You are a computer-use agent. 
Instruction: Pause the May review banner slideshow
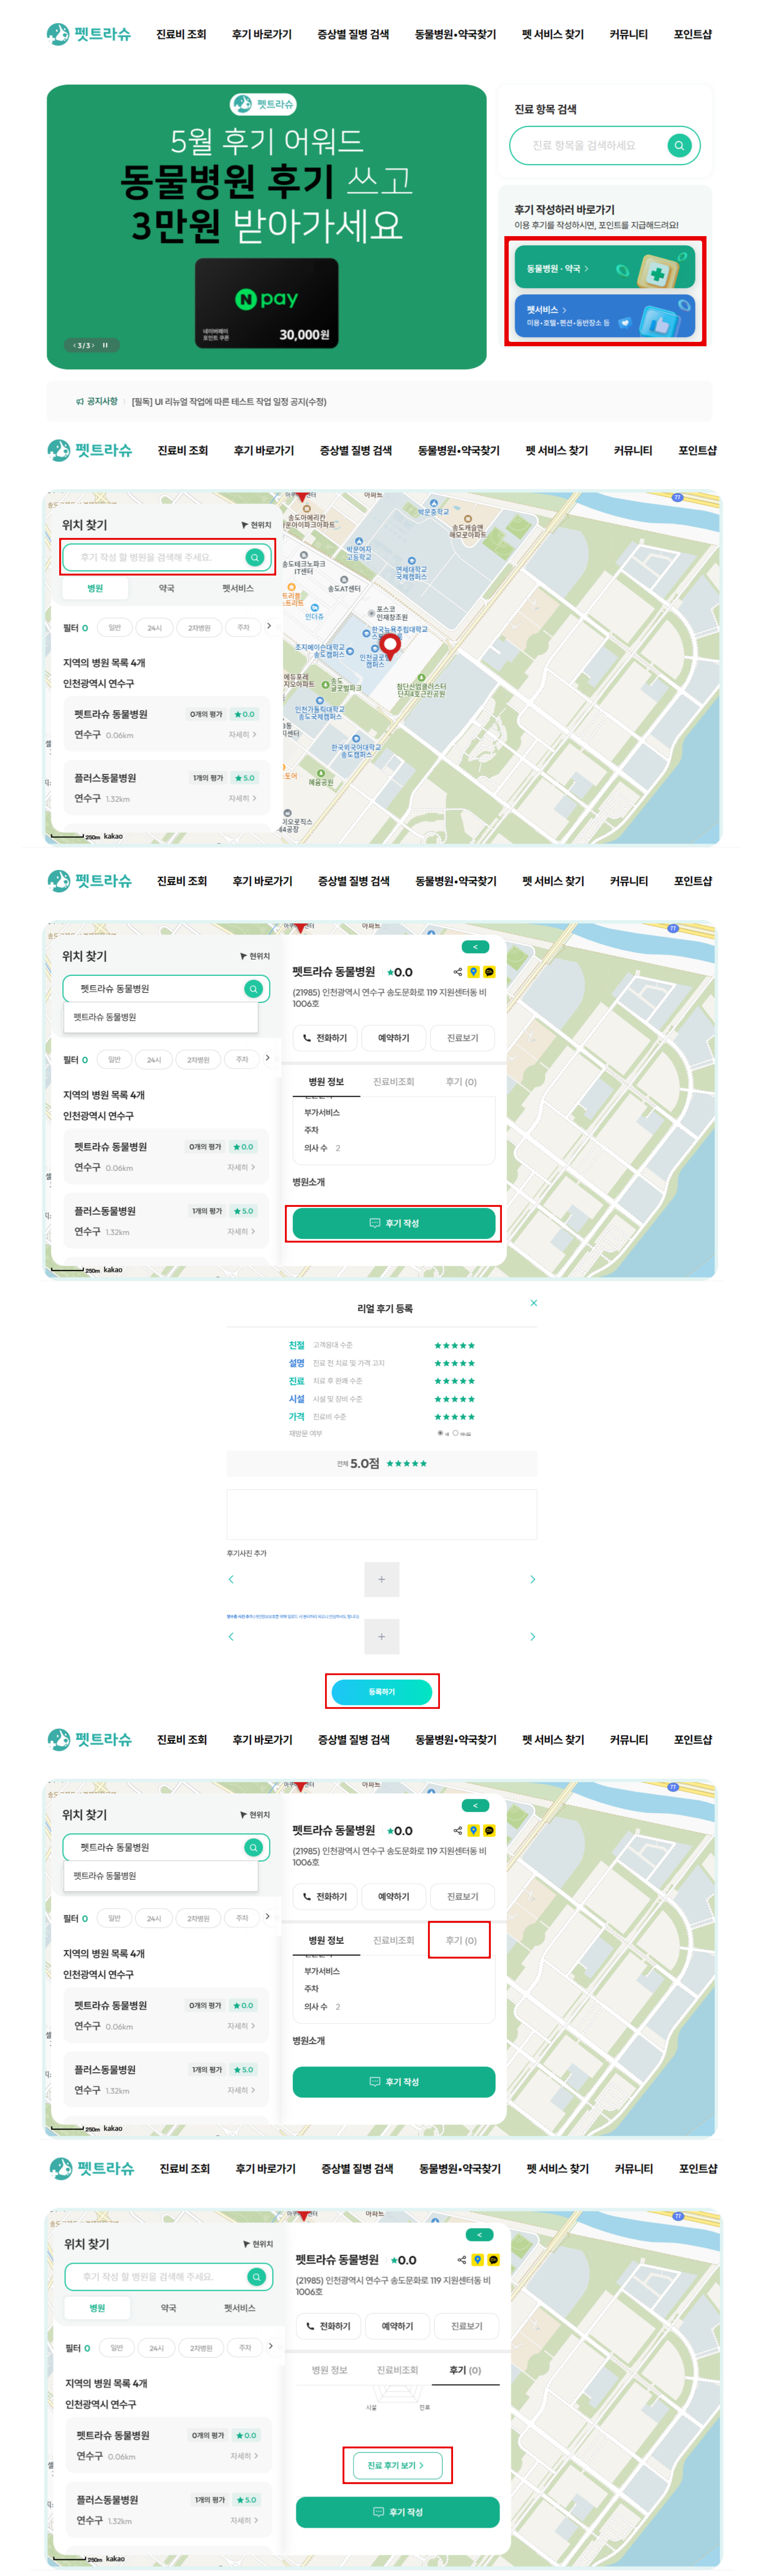click(104, 345)
